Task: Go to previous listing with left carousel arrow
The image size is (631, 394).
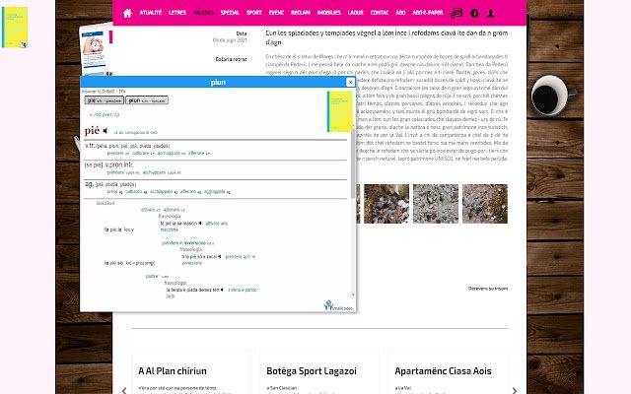Action: (124, 390)
